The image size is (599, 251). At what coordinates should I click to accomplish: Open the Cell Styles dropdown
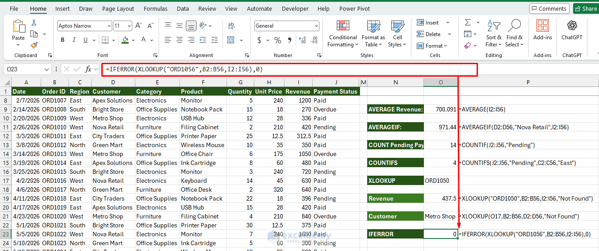click(x=397, y=33)
